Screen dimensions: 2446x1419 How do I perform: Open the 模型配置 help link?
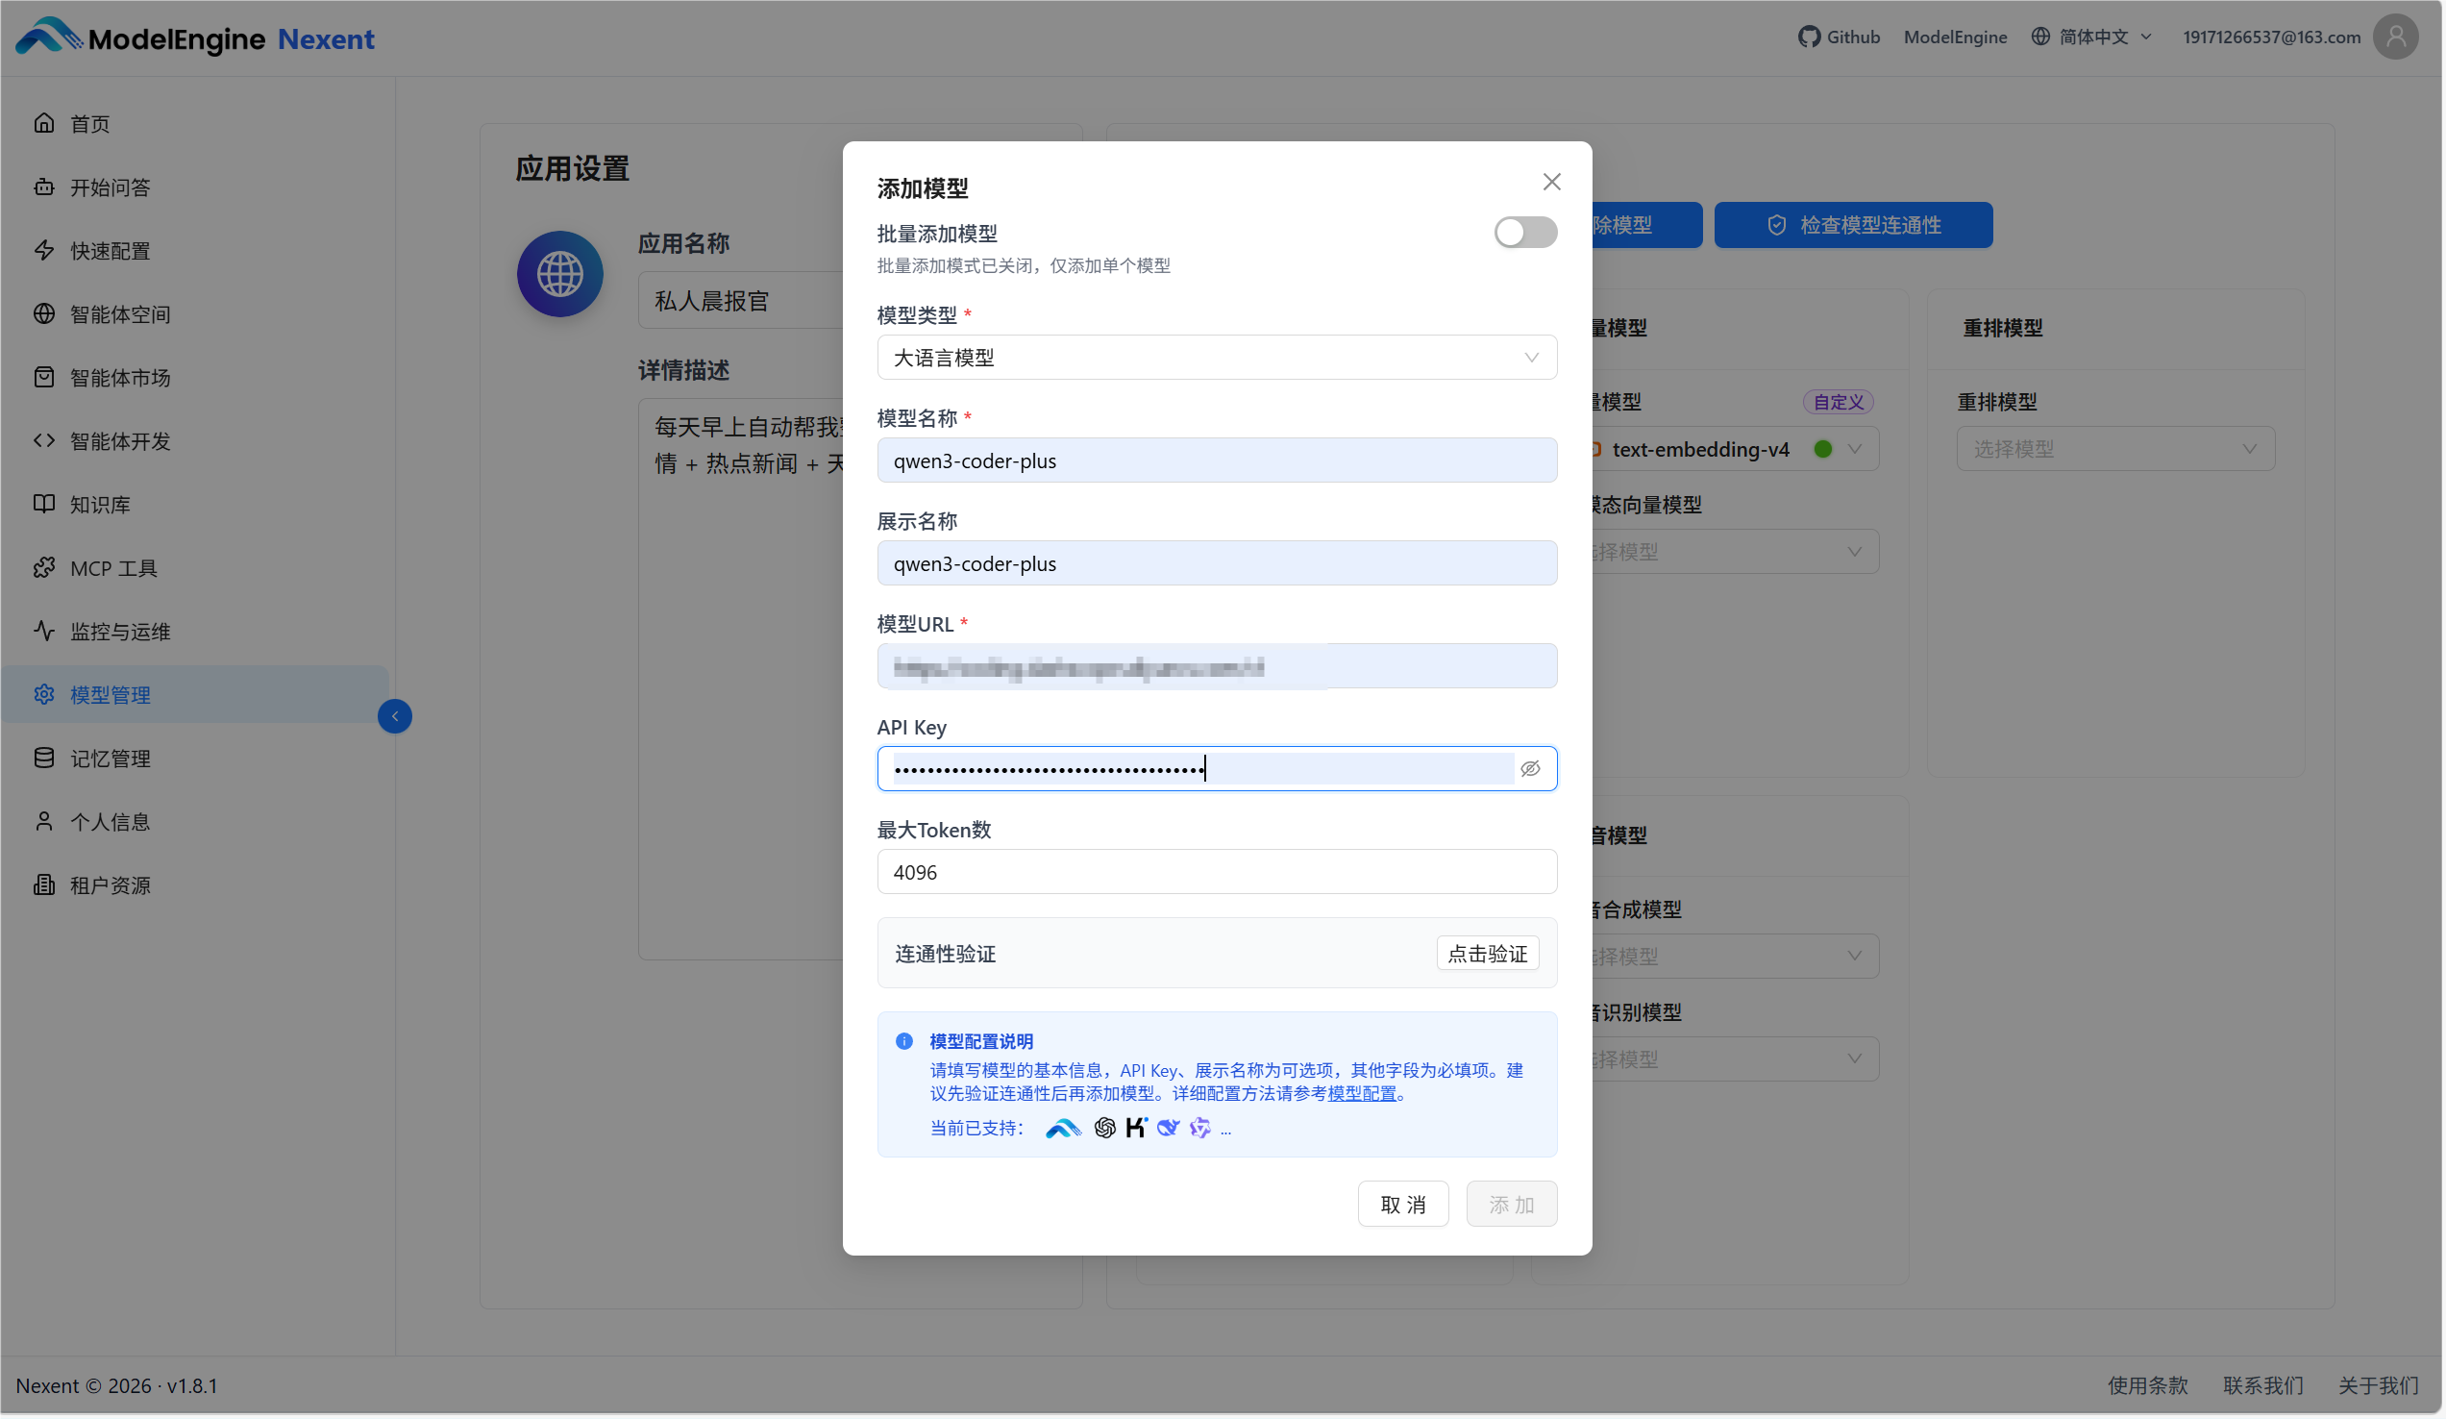click(1361, 1094)
